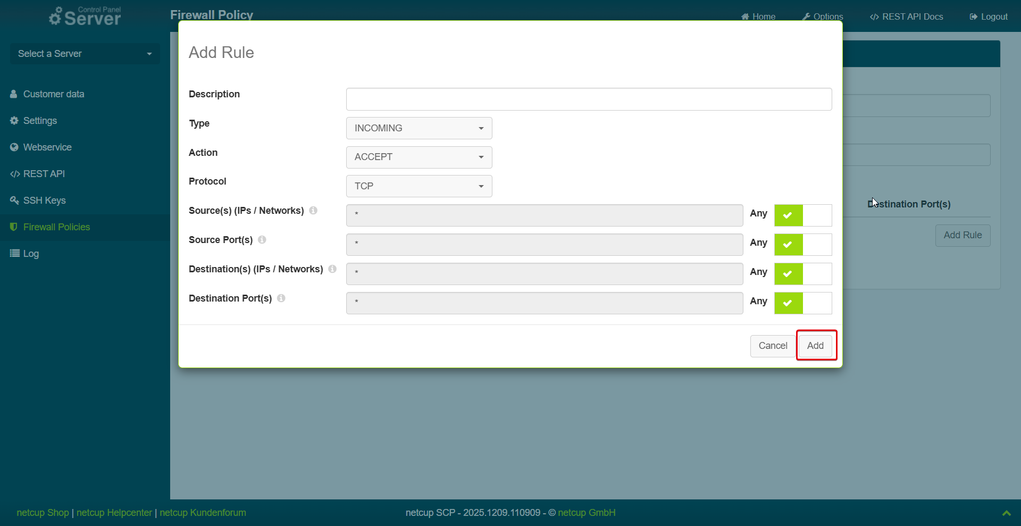
Task: Click the info icon next to Destination Port(s)
Action: click(281, 298)
